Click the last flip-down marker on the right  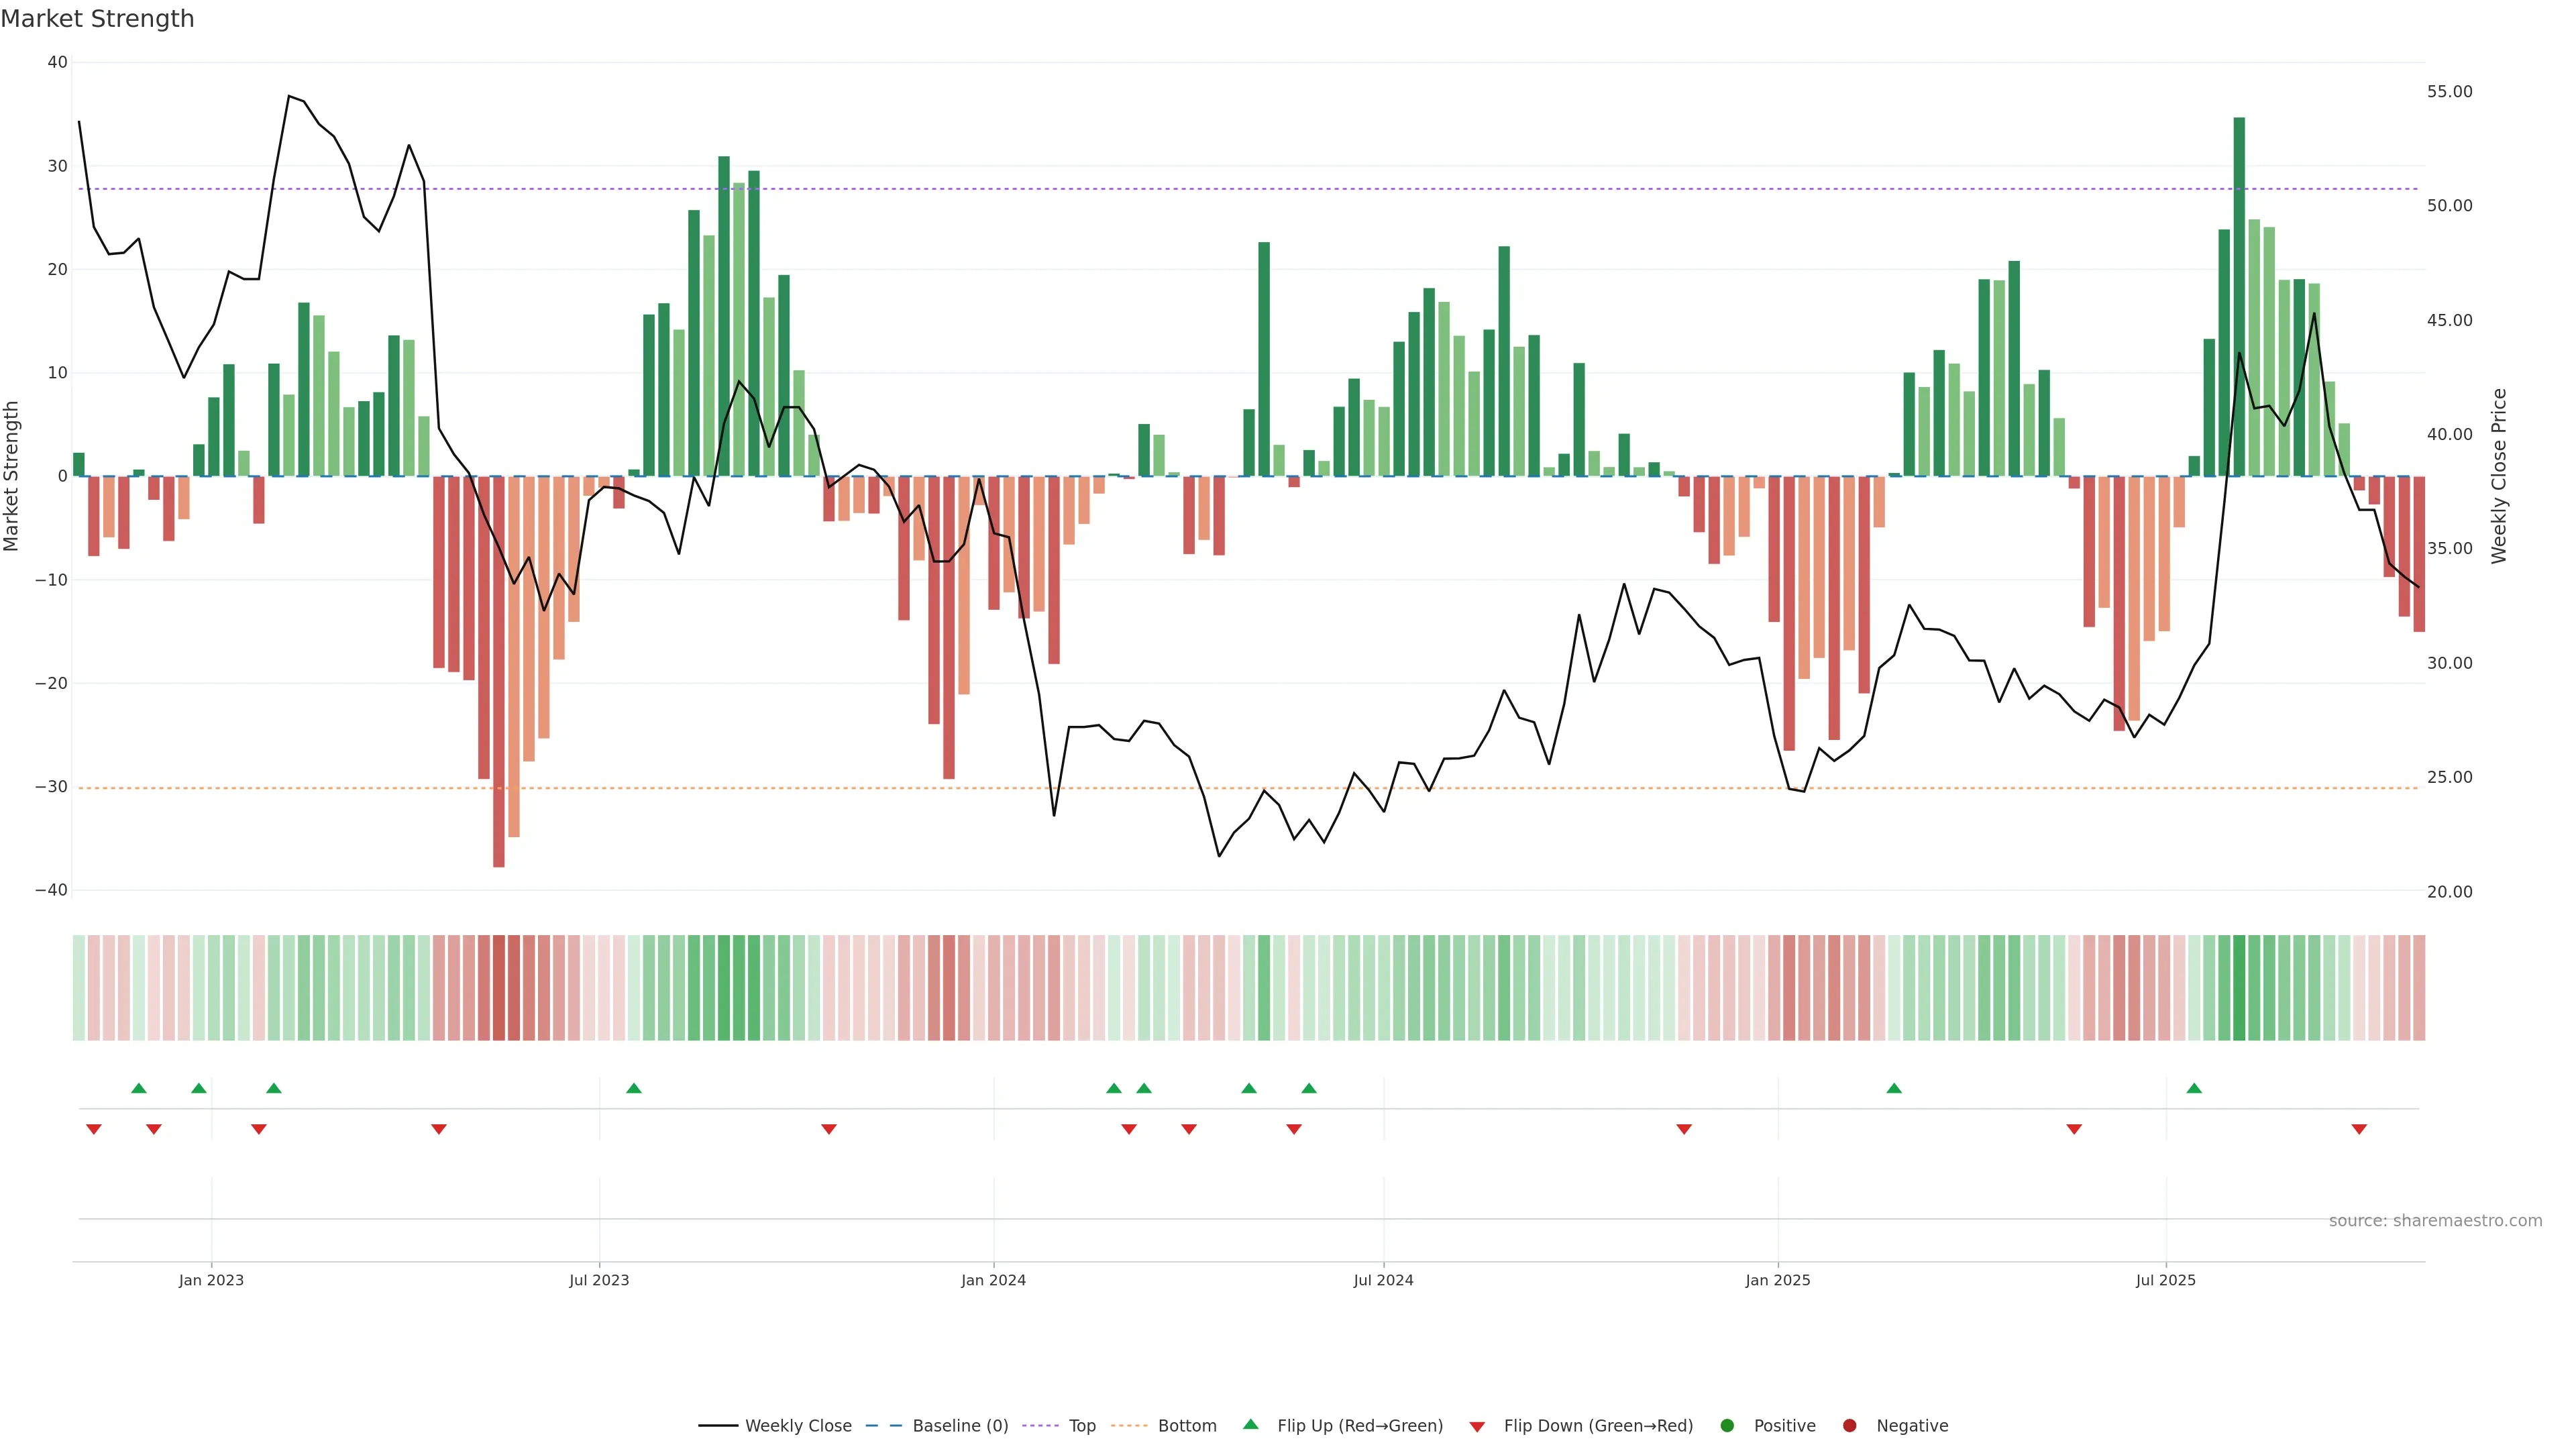(2359, 1129)
